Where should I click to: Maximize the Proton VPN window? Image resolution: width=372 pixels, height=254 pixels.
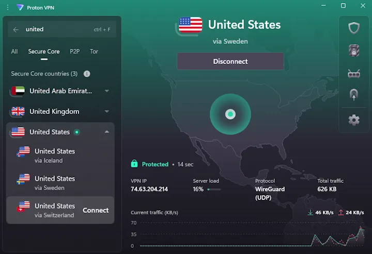tap(343, 6)
